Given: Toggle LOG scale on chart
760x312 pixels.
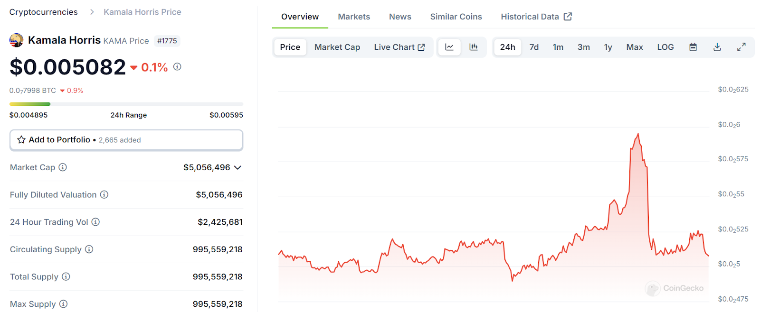Looking at the screenshot, I should click(x=665, y=47).
